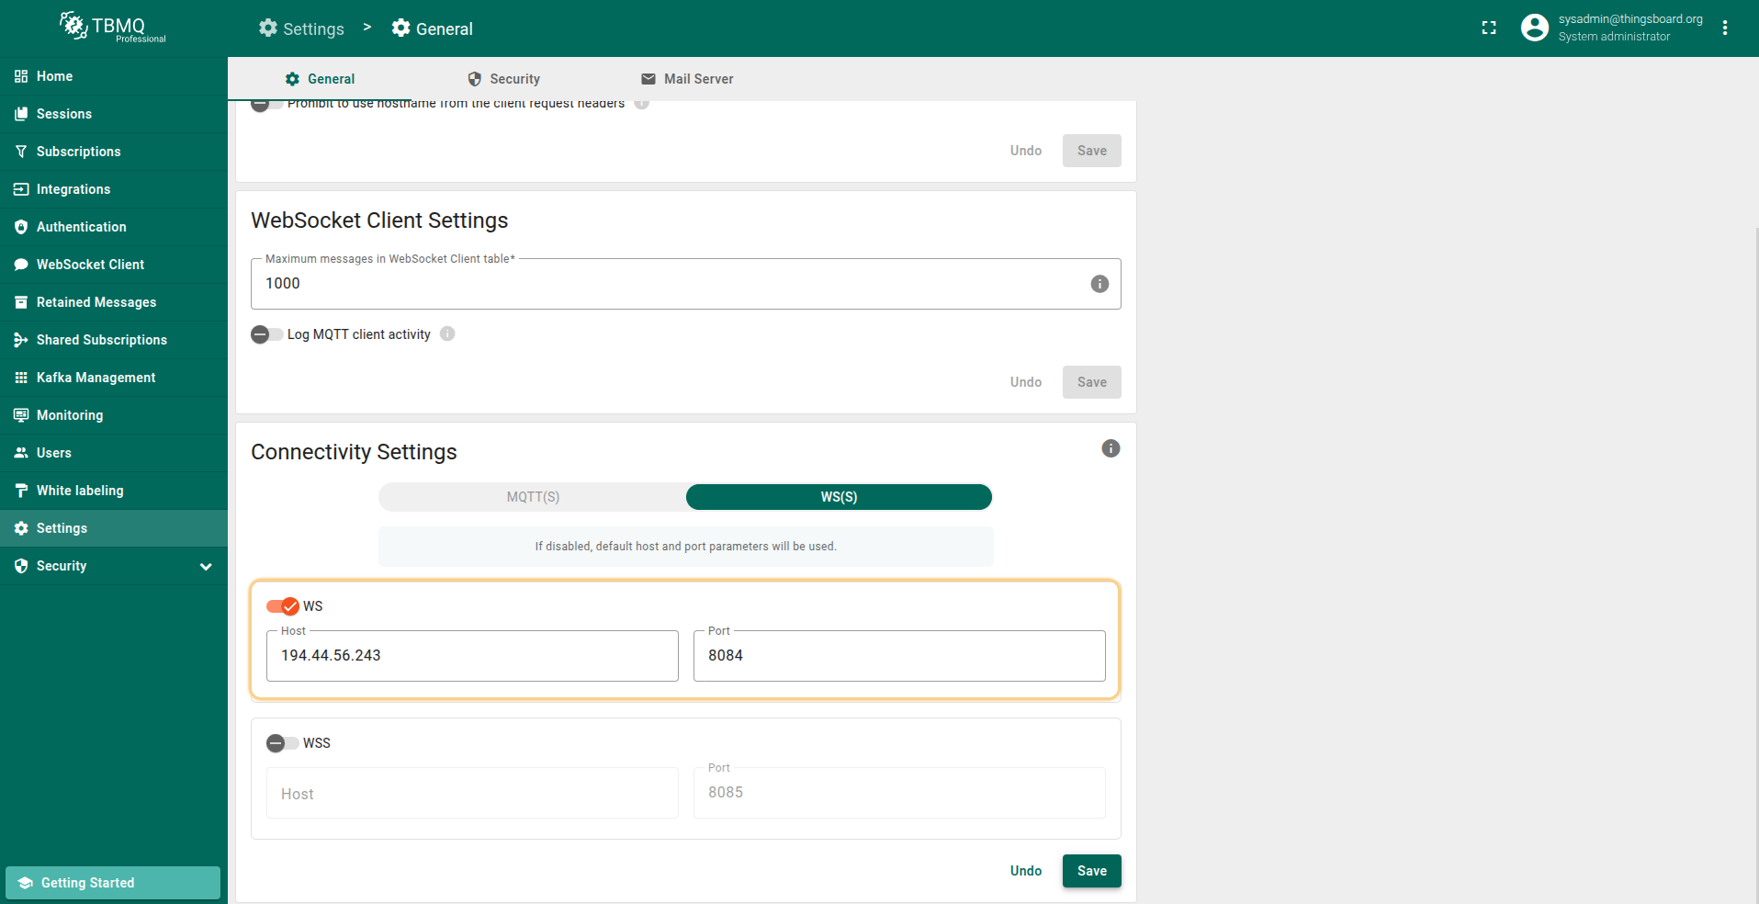Image resolution: width=1759 pixels, height=904 pixels.
Task: Expand the Security sidebar chevron
Action: click(x=206, y=567)
